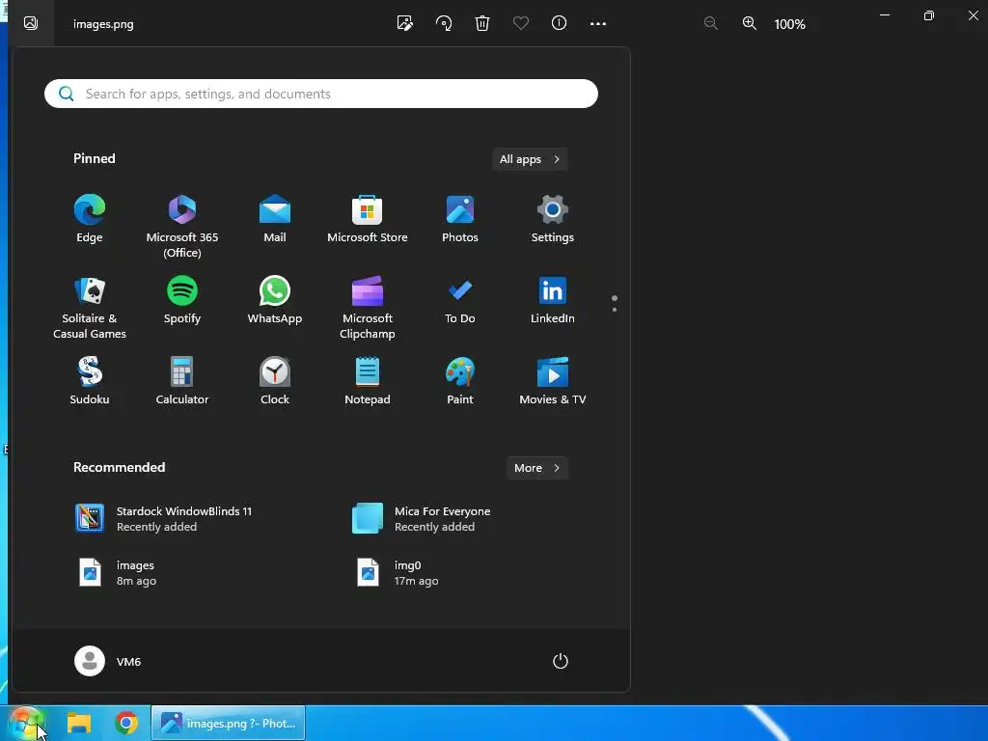This screenshot has height=741, width=988.
Task: Open Paint
Action: pyautogui.click(x=460, y=381)
